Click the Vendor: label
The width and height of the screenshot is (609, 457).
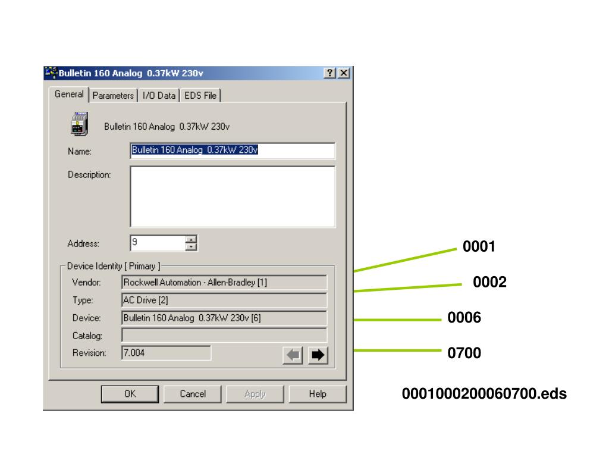(86, 283)
